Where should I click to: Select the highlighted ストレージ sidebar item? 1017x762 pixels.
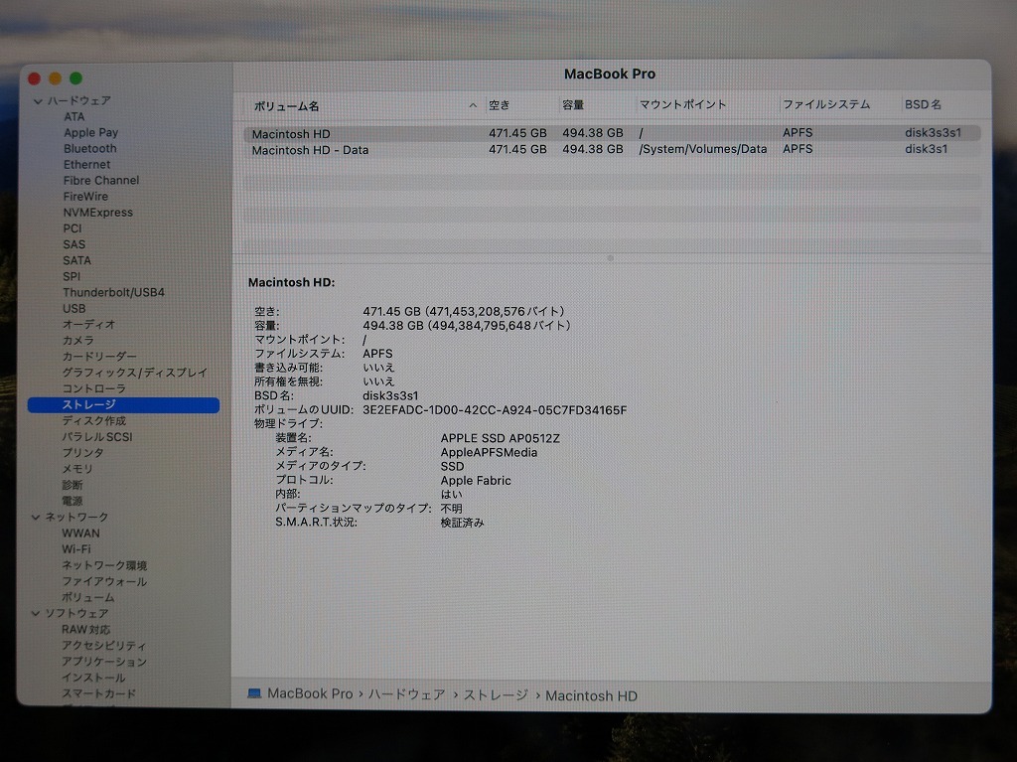tap(123, 405)
